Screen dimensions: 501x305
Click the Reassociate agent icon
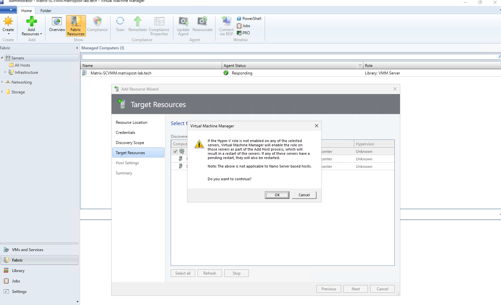click(202, 22)
